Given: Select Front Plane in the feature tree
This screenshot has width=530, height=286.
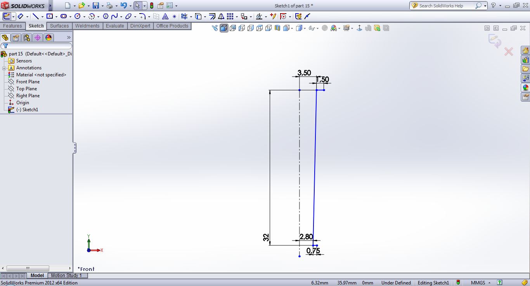Looking at the screenshot, I should [28, 82].
